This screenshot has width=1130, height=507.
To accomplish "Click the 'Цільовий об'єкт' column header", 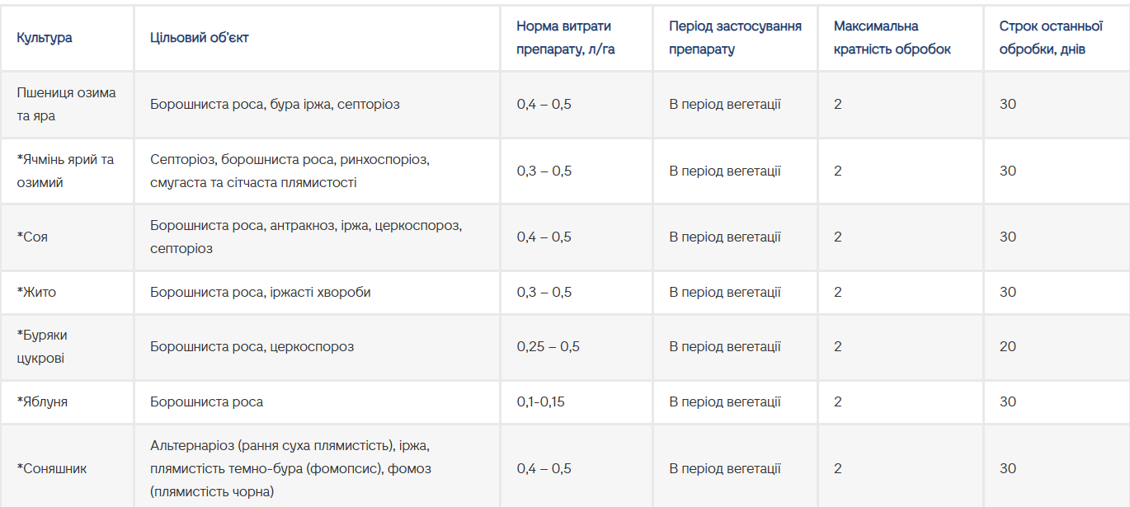I will (x=317, y=38).
